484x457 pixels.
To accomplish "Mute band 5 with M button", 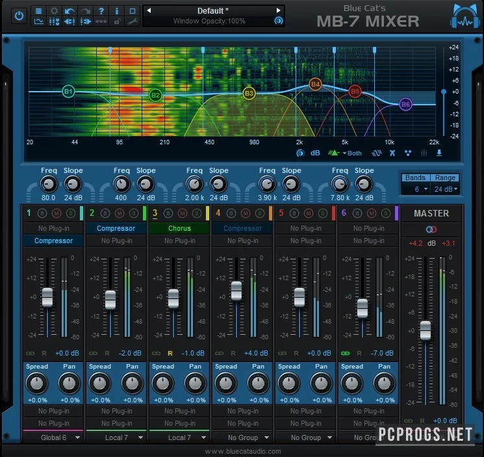I will pos(309,213).
